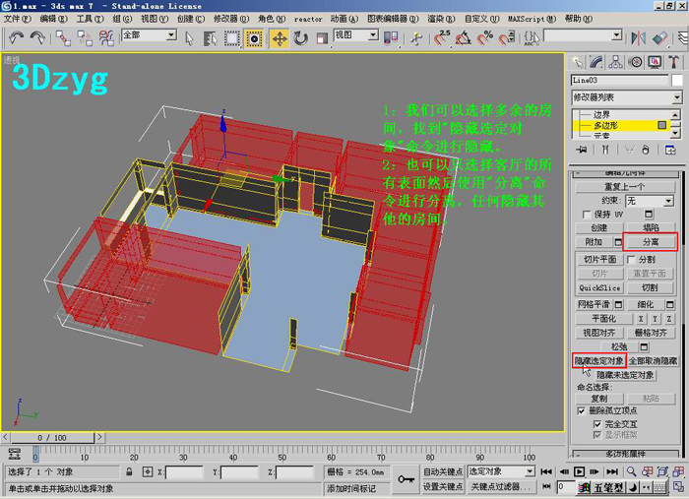Open the 渲染 (Rendering) menu

pos(441,19)
